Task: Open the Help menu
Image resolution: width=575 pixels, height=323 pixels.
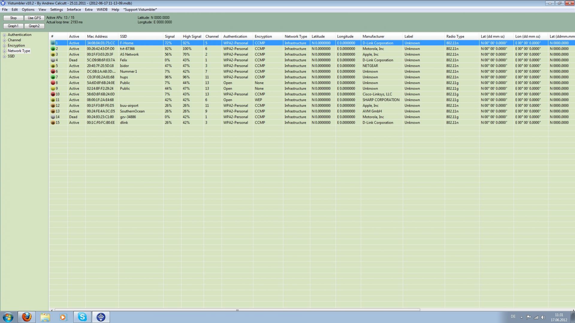Action: [115, 10]
